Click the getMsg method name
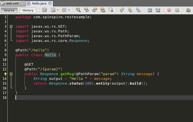 [67, 74]
